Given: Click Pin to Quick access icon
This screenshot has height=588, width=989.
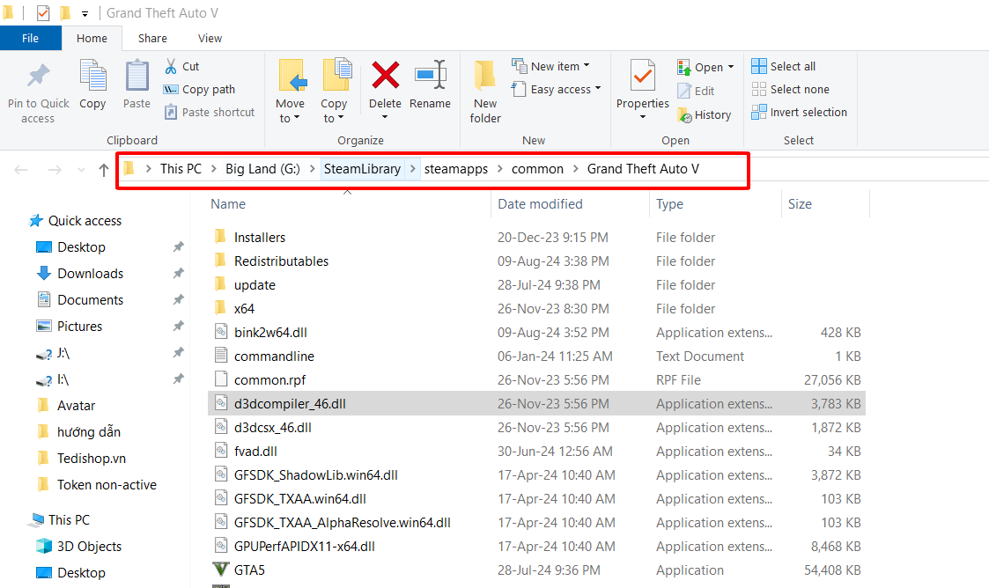Looking at the screenshot, I should tap(38, 77).
